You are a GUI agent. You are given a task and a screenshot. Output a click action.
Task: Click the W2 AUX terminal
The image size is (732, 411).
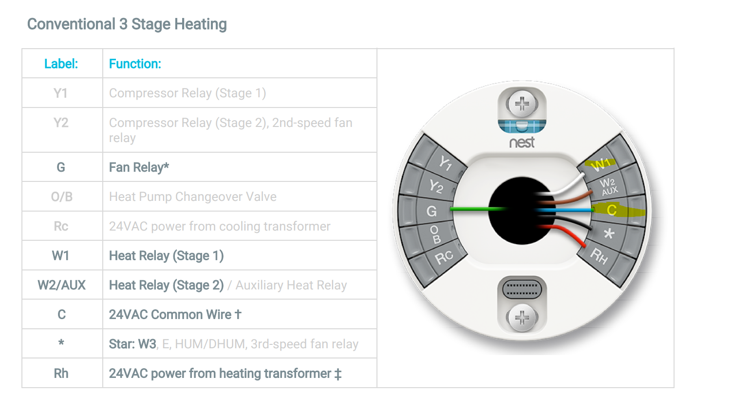point(608,187)
